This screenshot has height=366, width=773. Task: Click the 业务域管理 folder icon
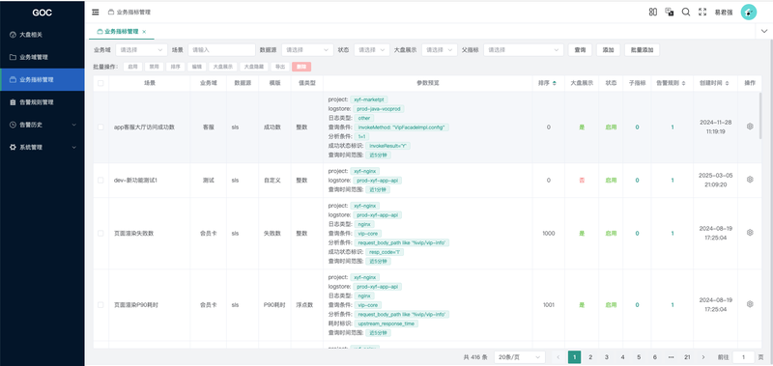coord(13,57)
